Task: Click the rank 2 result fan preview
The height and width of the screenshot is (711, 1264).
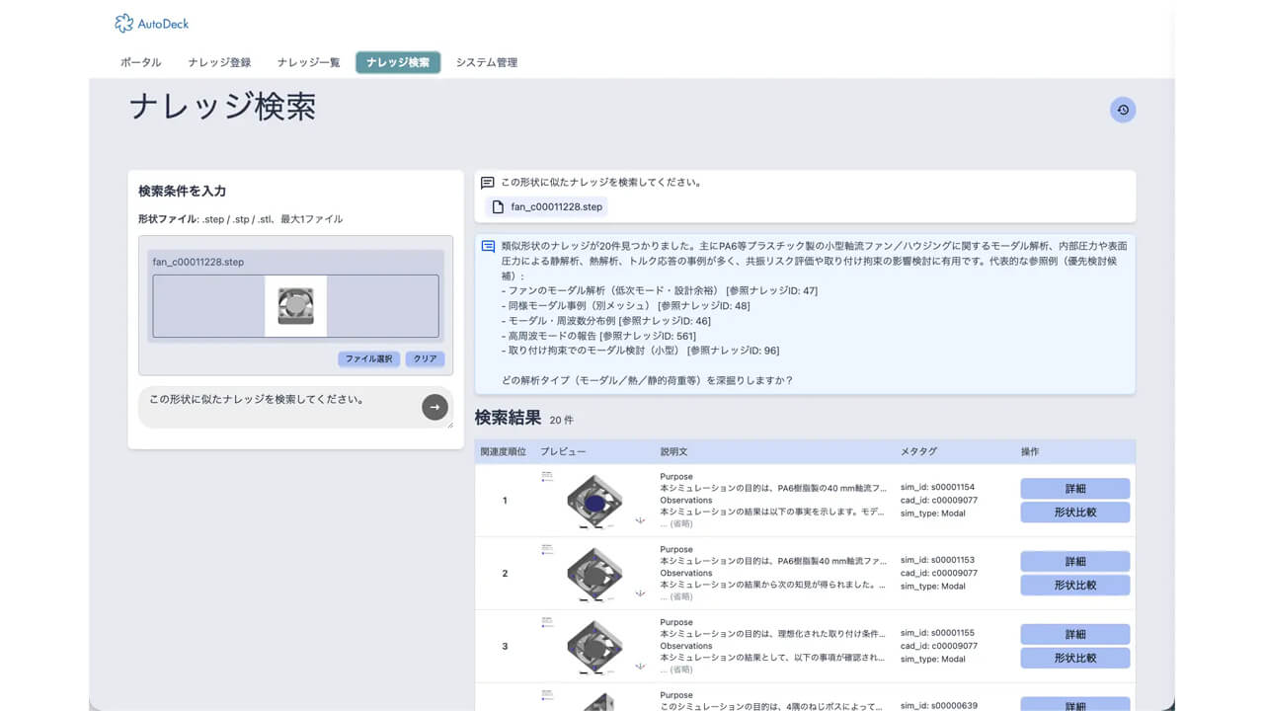Action: coord(594,575)
